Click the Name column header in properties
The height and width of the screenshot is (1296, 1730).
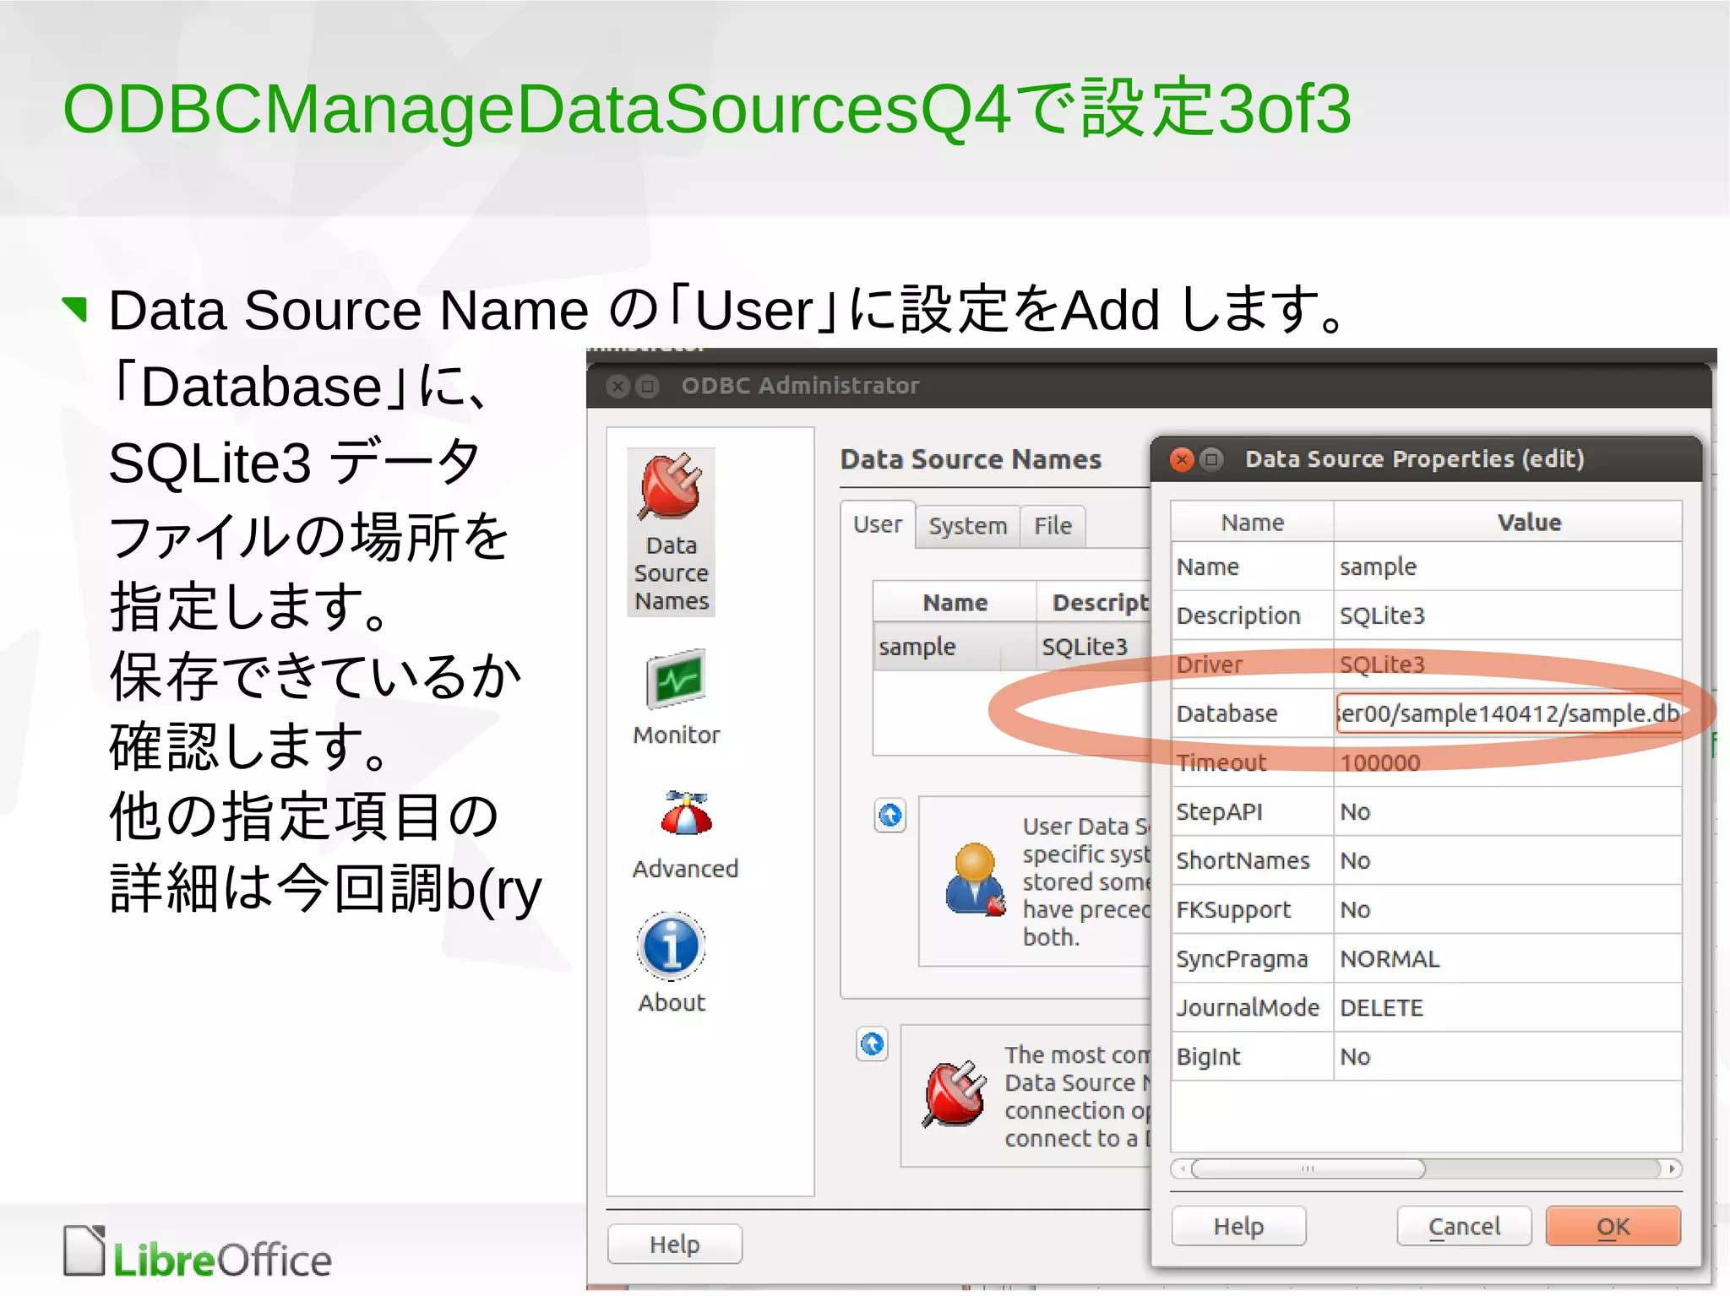click(1252, 522)
